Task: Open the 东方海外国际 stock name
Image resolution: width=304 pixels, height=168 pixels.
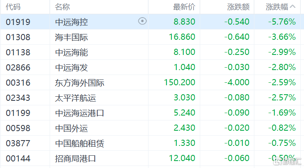Action: pyautogui.click(x=80, y=83)
